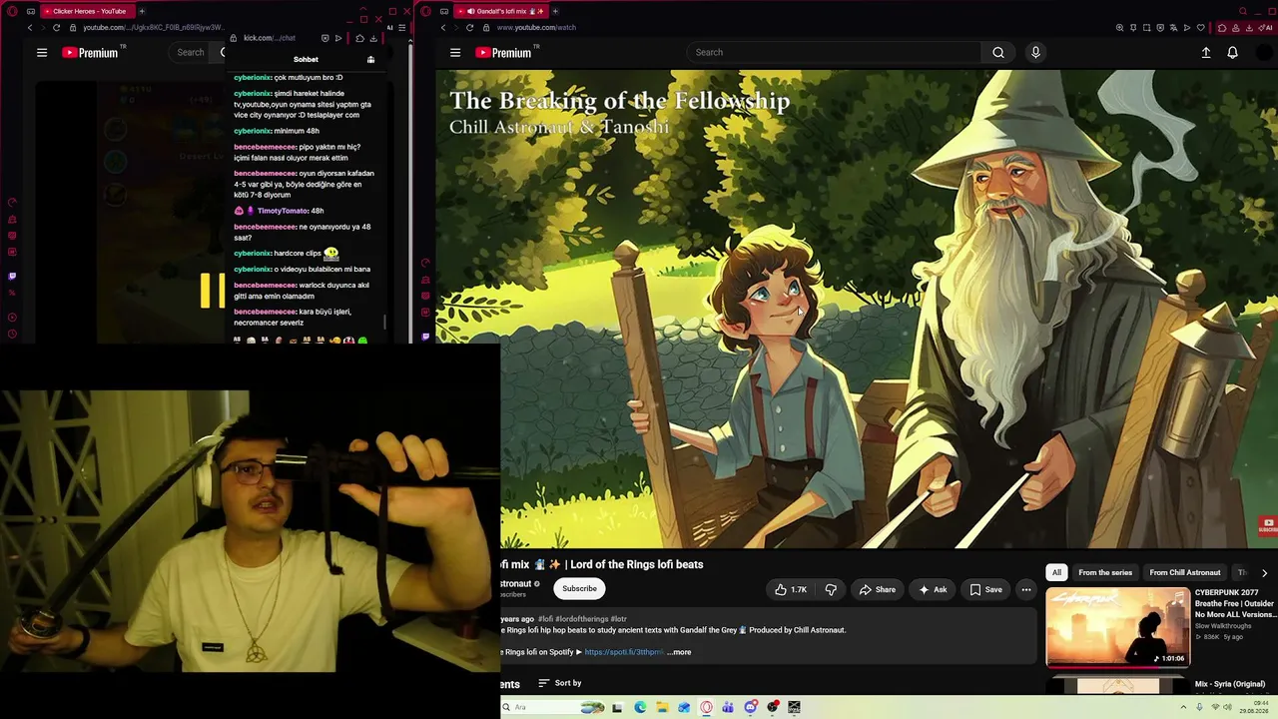
Task: Open the spoti.fi Spotify link
Action: point(624,652)
